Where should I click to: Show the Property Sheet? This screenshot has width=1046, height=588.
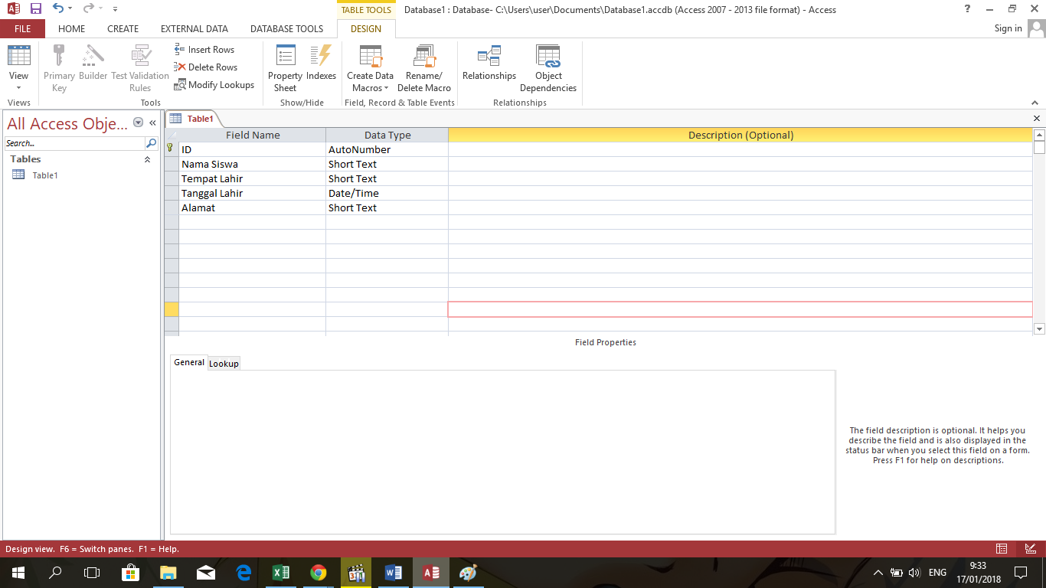click(x=284, y=67)
